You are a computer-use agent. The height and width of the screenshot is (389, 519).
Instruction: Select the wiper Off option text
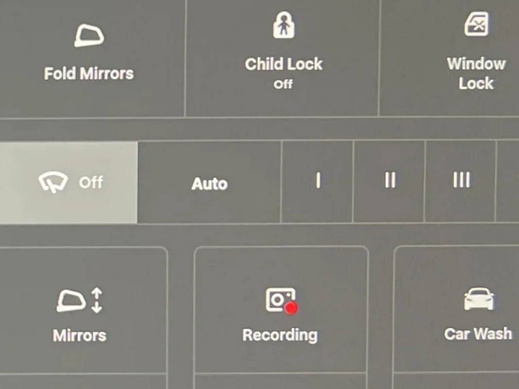(x=91, y=182)
